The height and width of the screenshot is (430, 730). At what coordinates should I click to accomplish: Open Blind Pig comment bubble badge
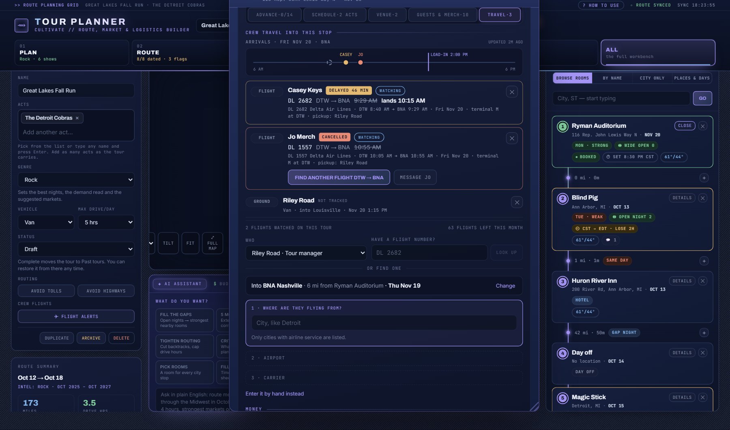pyautogui.click(x=611, y=240)
